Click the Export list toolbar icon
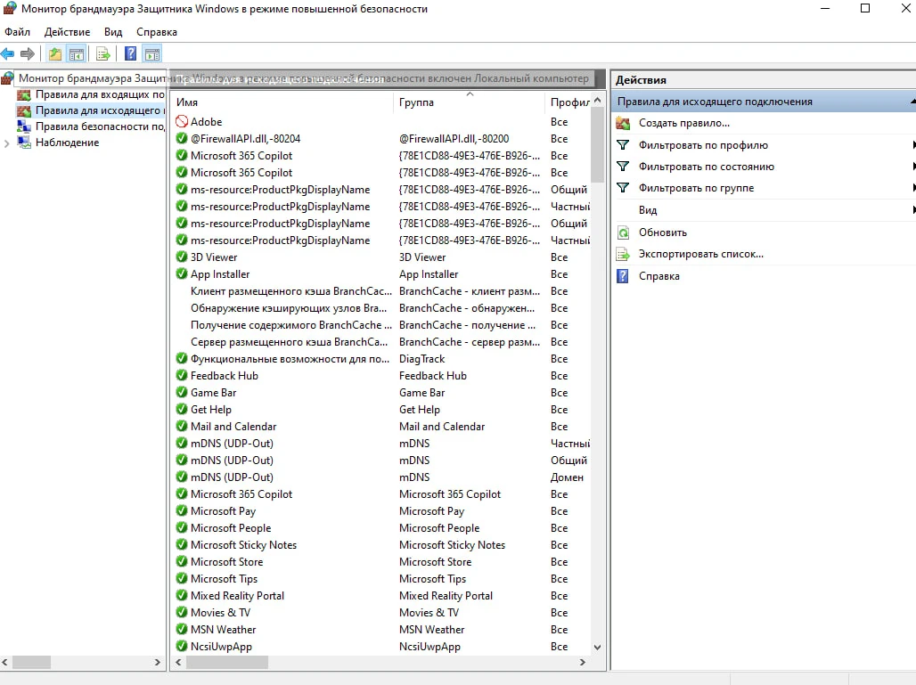Image resolution: width=916 pixels, height=685 pixels. click(x=103, y=54)
